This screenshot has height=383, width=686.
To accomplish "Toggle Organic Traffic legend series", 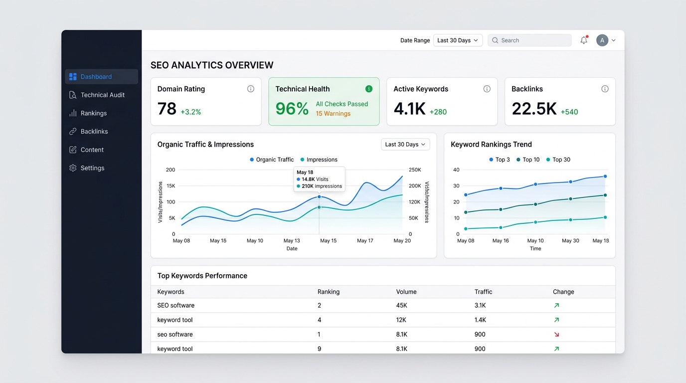I will [x=272, y=160].
